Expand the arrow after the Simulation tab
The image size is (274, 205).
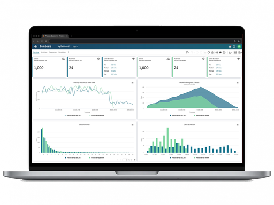click(x=68, y=52)
